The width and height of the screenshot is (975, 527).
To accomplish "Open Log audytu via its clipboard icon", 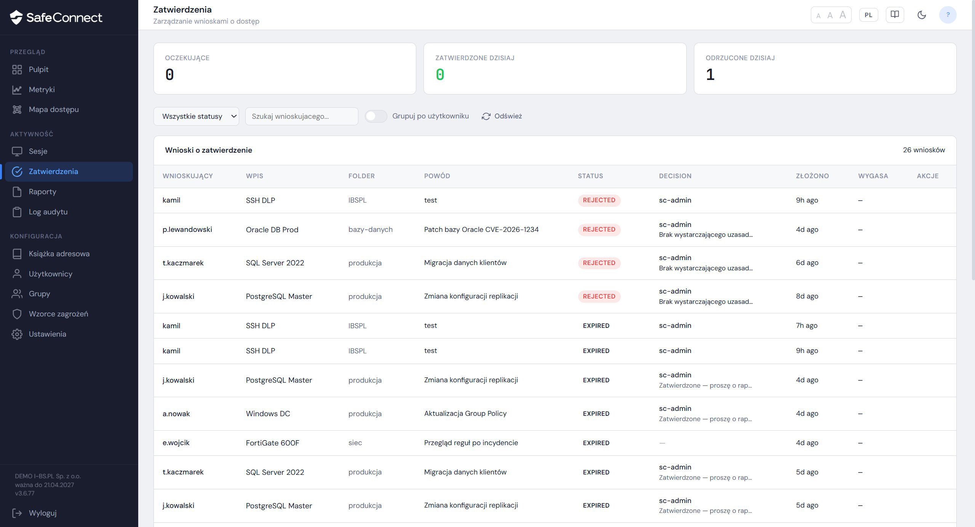I will point(17,212).
